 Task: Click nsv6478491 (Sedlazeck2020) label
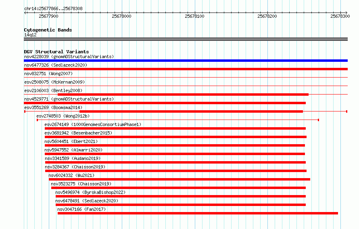point(87,201)
